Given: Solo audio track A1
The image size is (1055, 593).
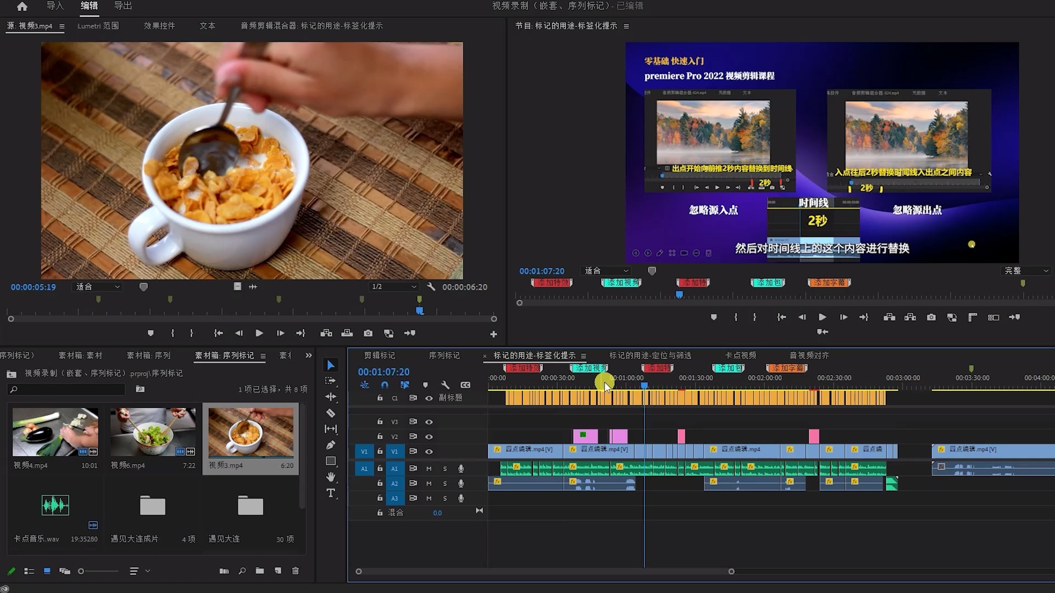Looking at the screenshot, I should [x=445, y=468].
